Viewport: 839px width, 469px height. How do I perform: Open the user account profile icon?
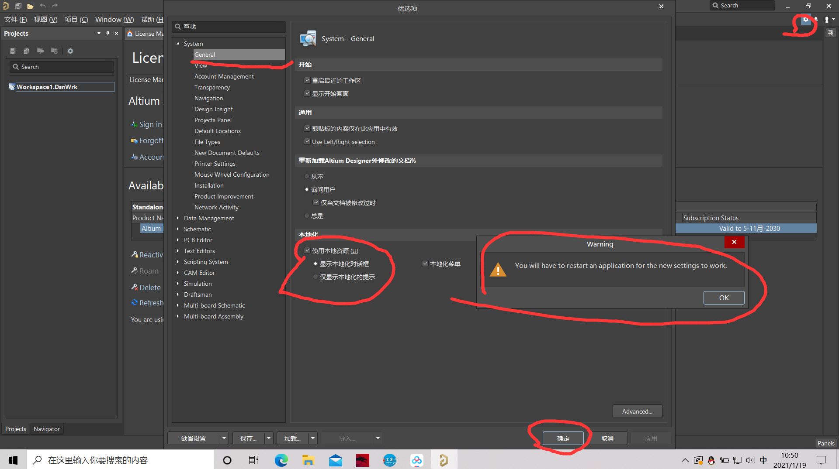click(x=827, y=20)
